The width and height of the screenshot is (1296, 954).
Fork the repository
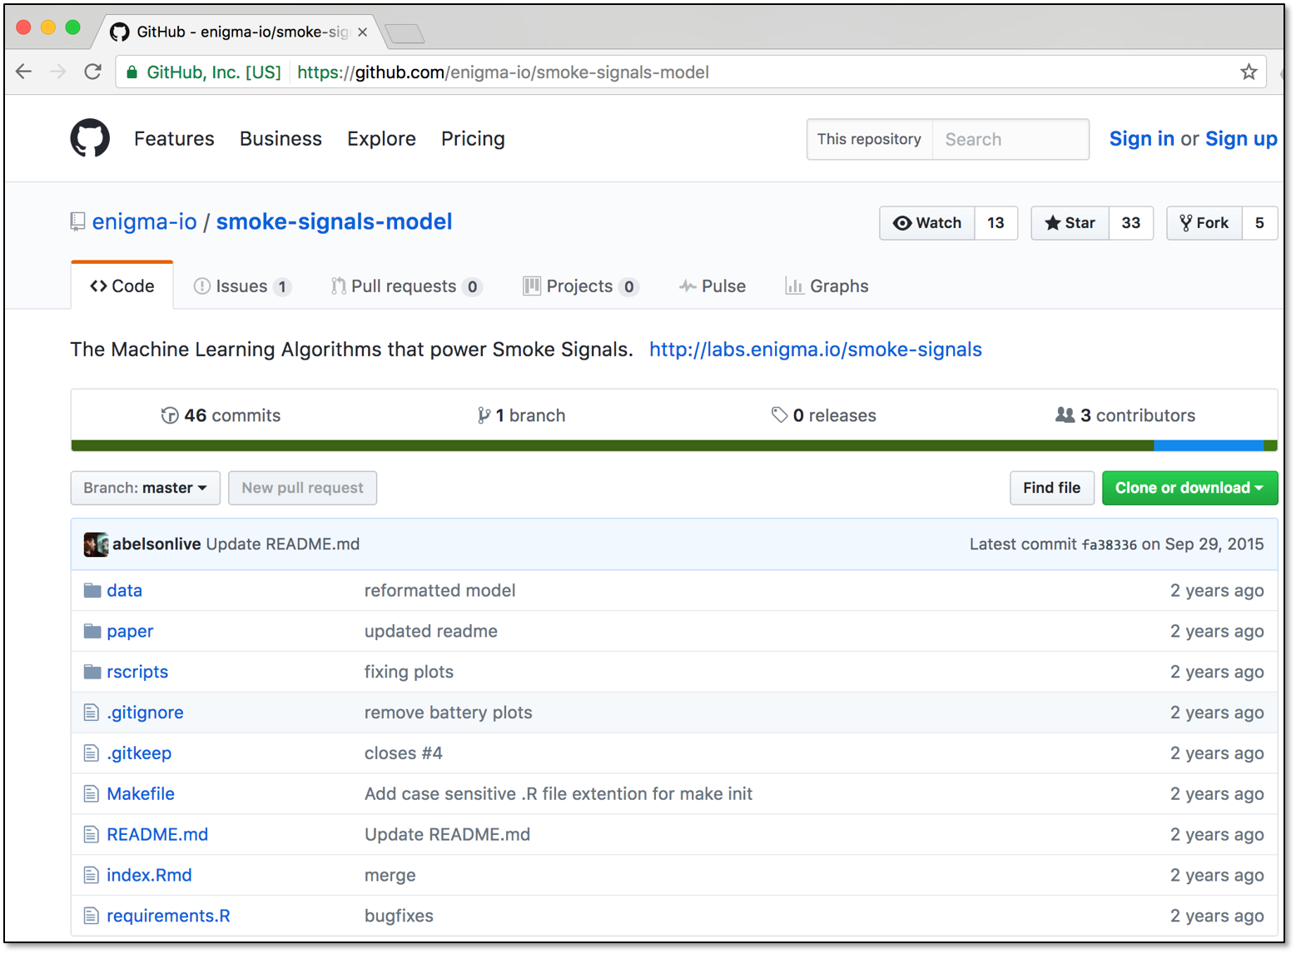pyautogui.click(x=1204, y=223)
